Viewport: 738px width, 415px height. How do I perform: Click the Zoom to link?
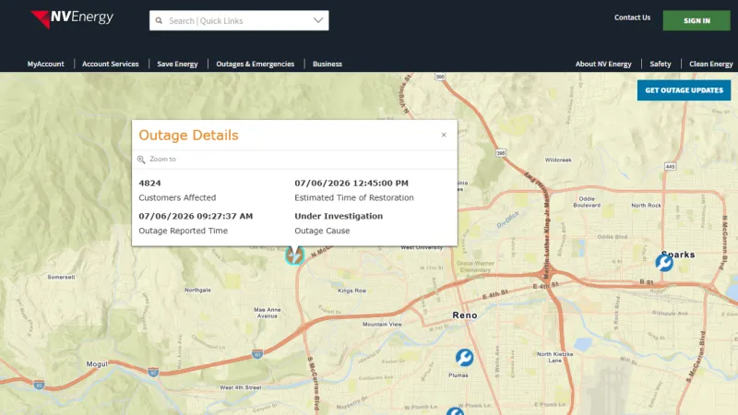(x=163, y=159)
